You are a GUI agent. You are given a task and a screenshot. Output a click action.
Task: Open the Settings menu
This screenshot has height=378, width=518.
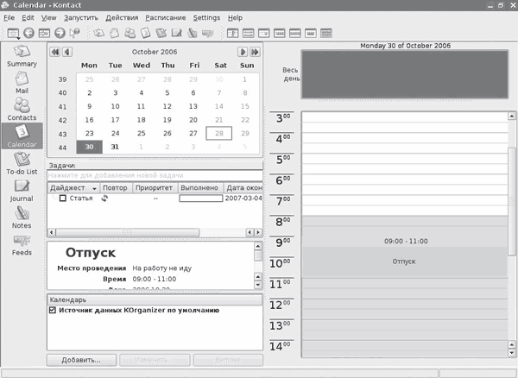click(x=206, y=17)
